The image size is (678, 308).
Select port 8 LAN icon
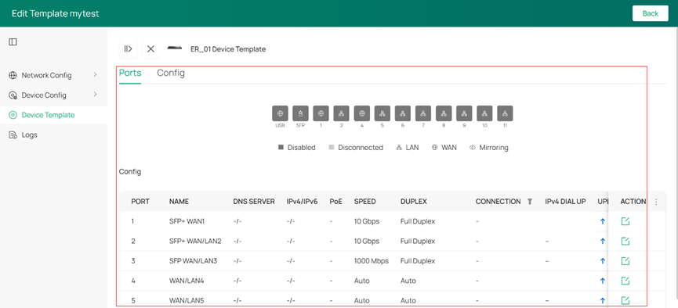point(444,113)
